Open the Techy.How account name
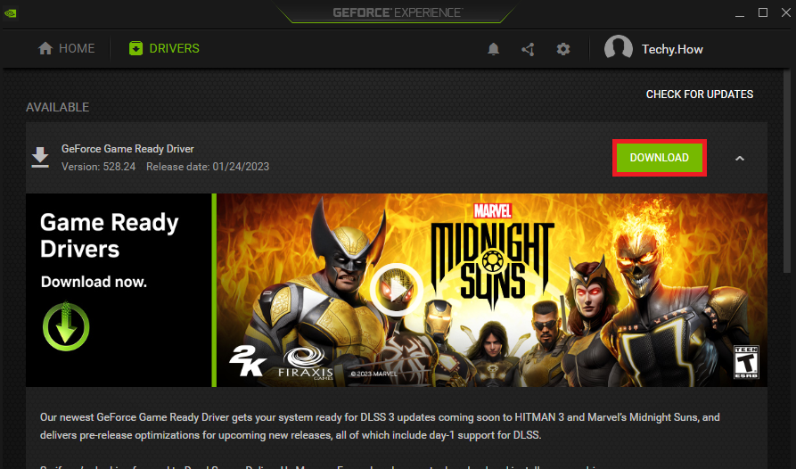Image resolution: width=796 pixels, height=469 pixels. [x=672, y=49]
